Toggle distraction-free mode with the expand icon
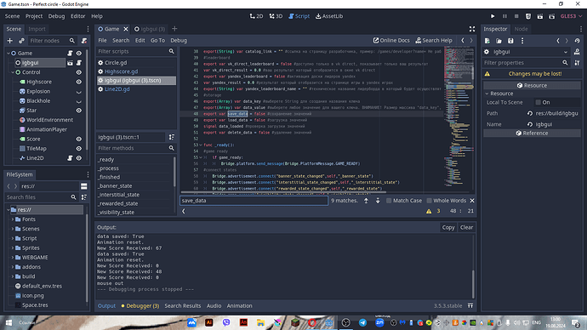 472,29
